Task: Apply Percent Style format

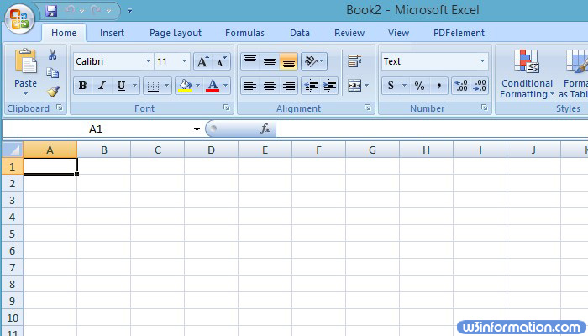Action: pyautogui.click(x=420, y=86)
